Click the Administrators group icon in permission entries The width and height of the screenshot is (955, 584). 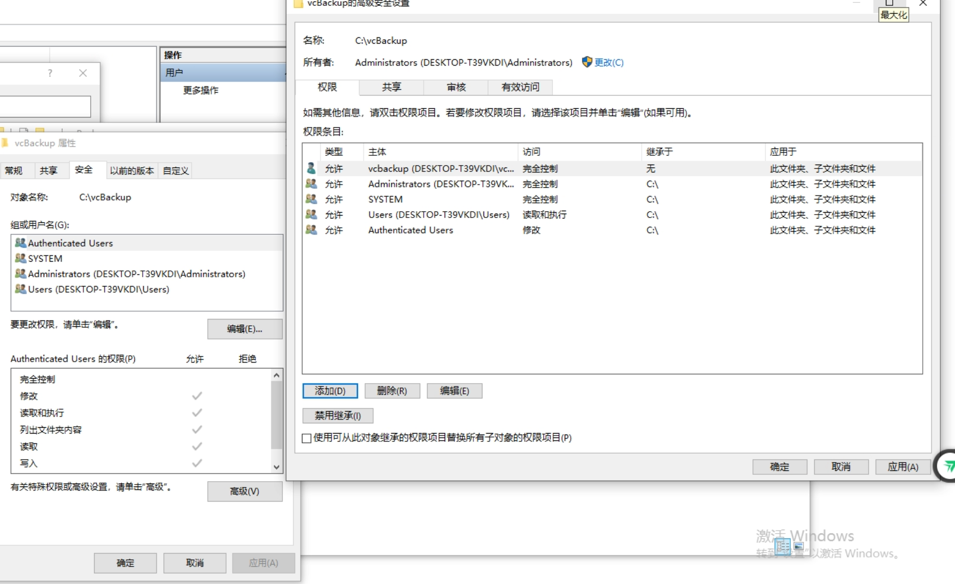point(311,184)
